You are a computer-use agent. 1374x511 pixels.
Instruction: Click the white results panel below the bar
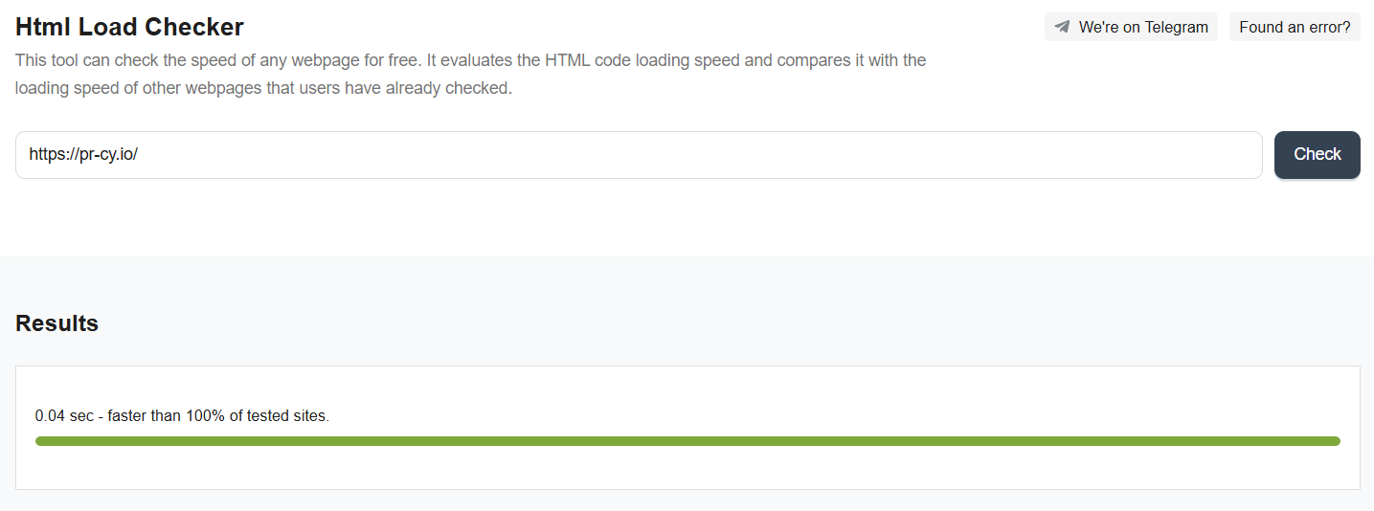[687, 469]
